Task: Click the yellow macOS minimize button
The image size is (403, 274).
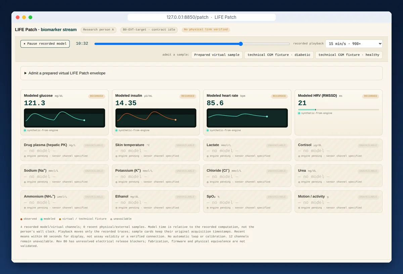Action: click(24, 17)
